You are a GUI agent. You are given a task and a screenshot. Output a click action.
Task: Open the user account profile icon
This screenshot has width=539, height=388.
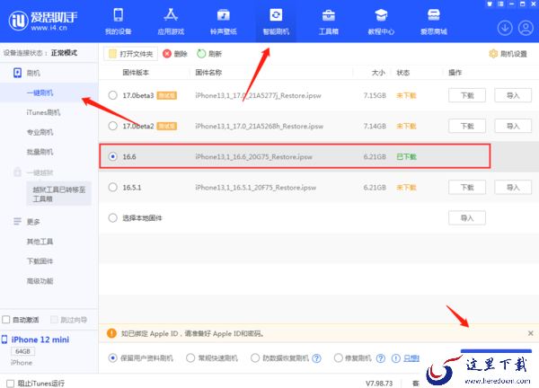pos(526,28)
